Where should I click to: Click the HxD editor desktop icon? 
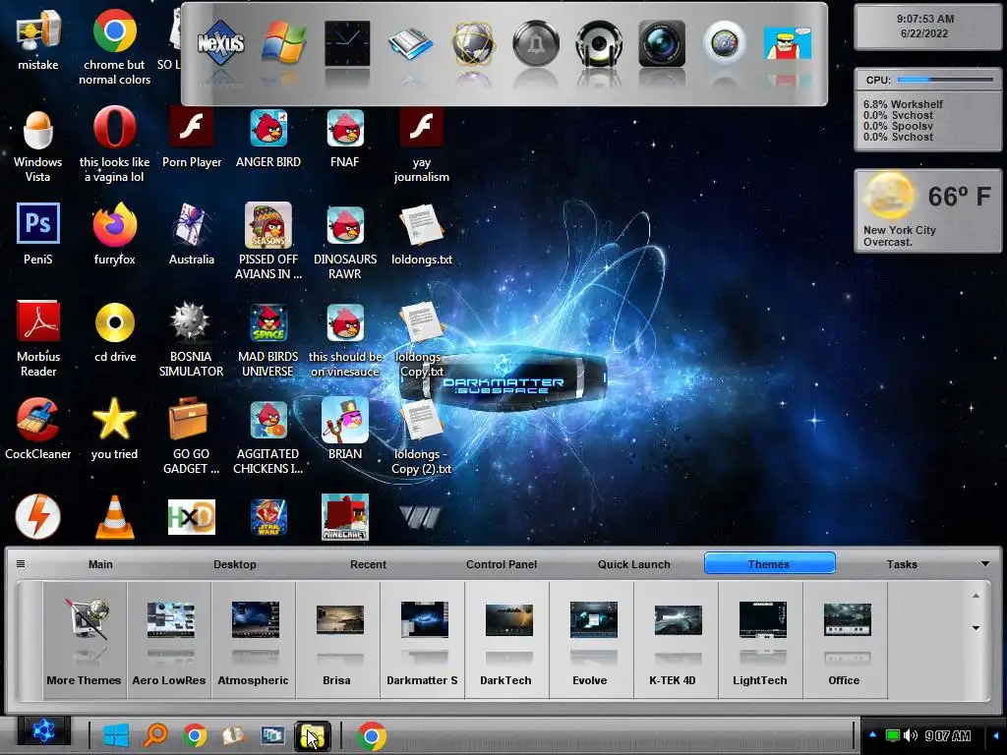click(192, 517)
